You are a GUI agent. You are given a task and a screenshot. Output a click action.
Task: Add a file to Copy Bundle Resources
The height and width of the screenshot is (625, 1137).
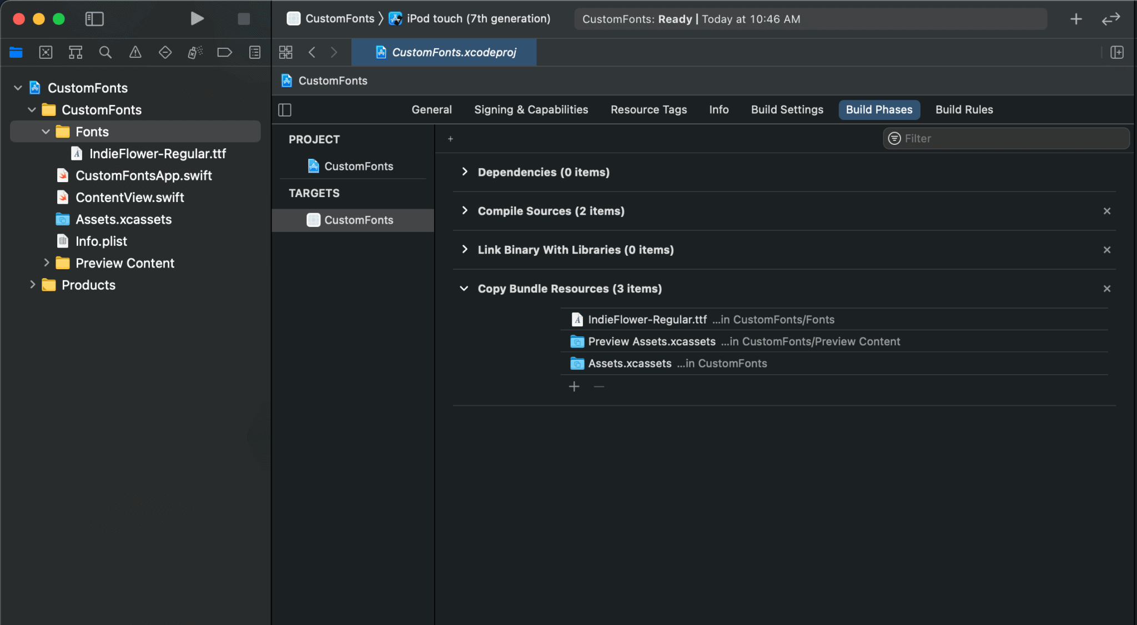point(574,386)
